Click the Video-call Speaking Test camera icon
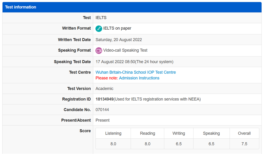 (99, 51)
